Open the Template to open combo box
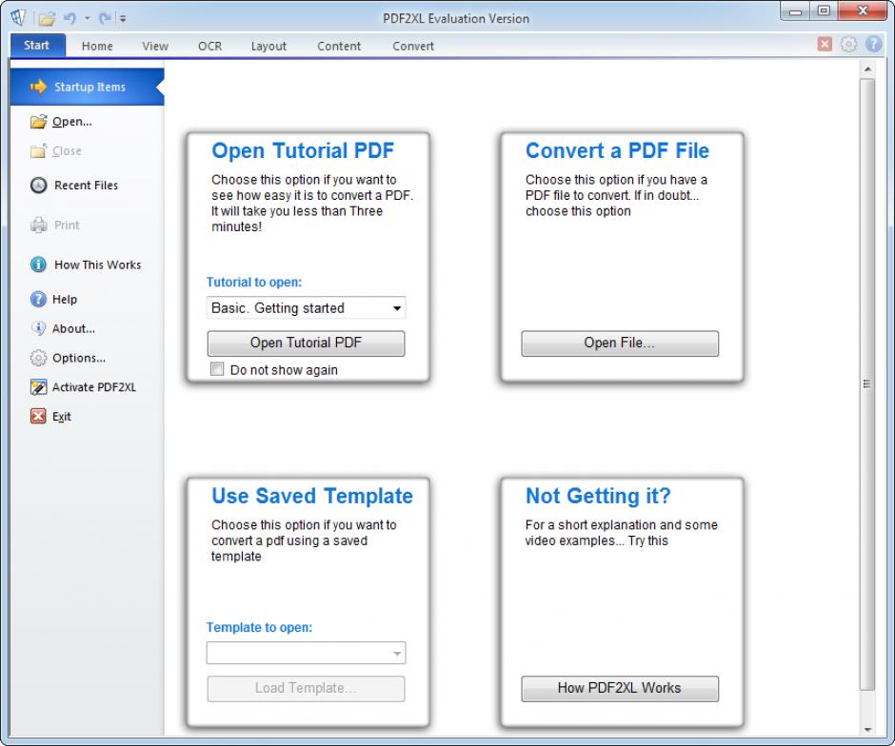This screenshot has width=895, height=746. [396, 654]
